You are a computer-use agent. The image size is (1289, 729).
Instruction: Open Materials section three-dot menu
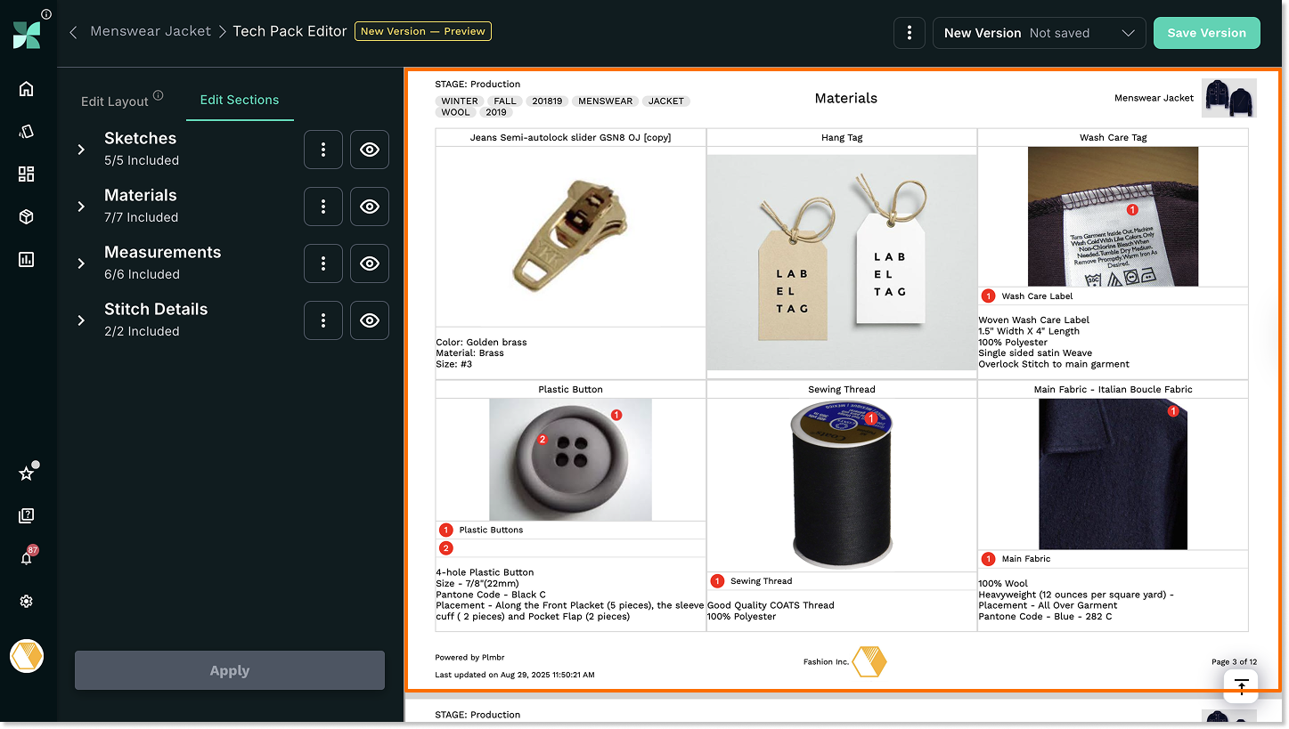pos(323,207)
